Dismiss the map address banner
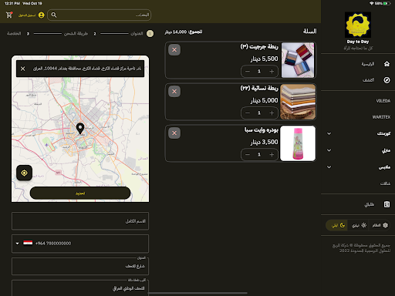 click(x=23, y=69)
